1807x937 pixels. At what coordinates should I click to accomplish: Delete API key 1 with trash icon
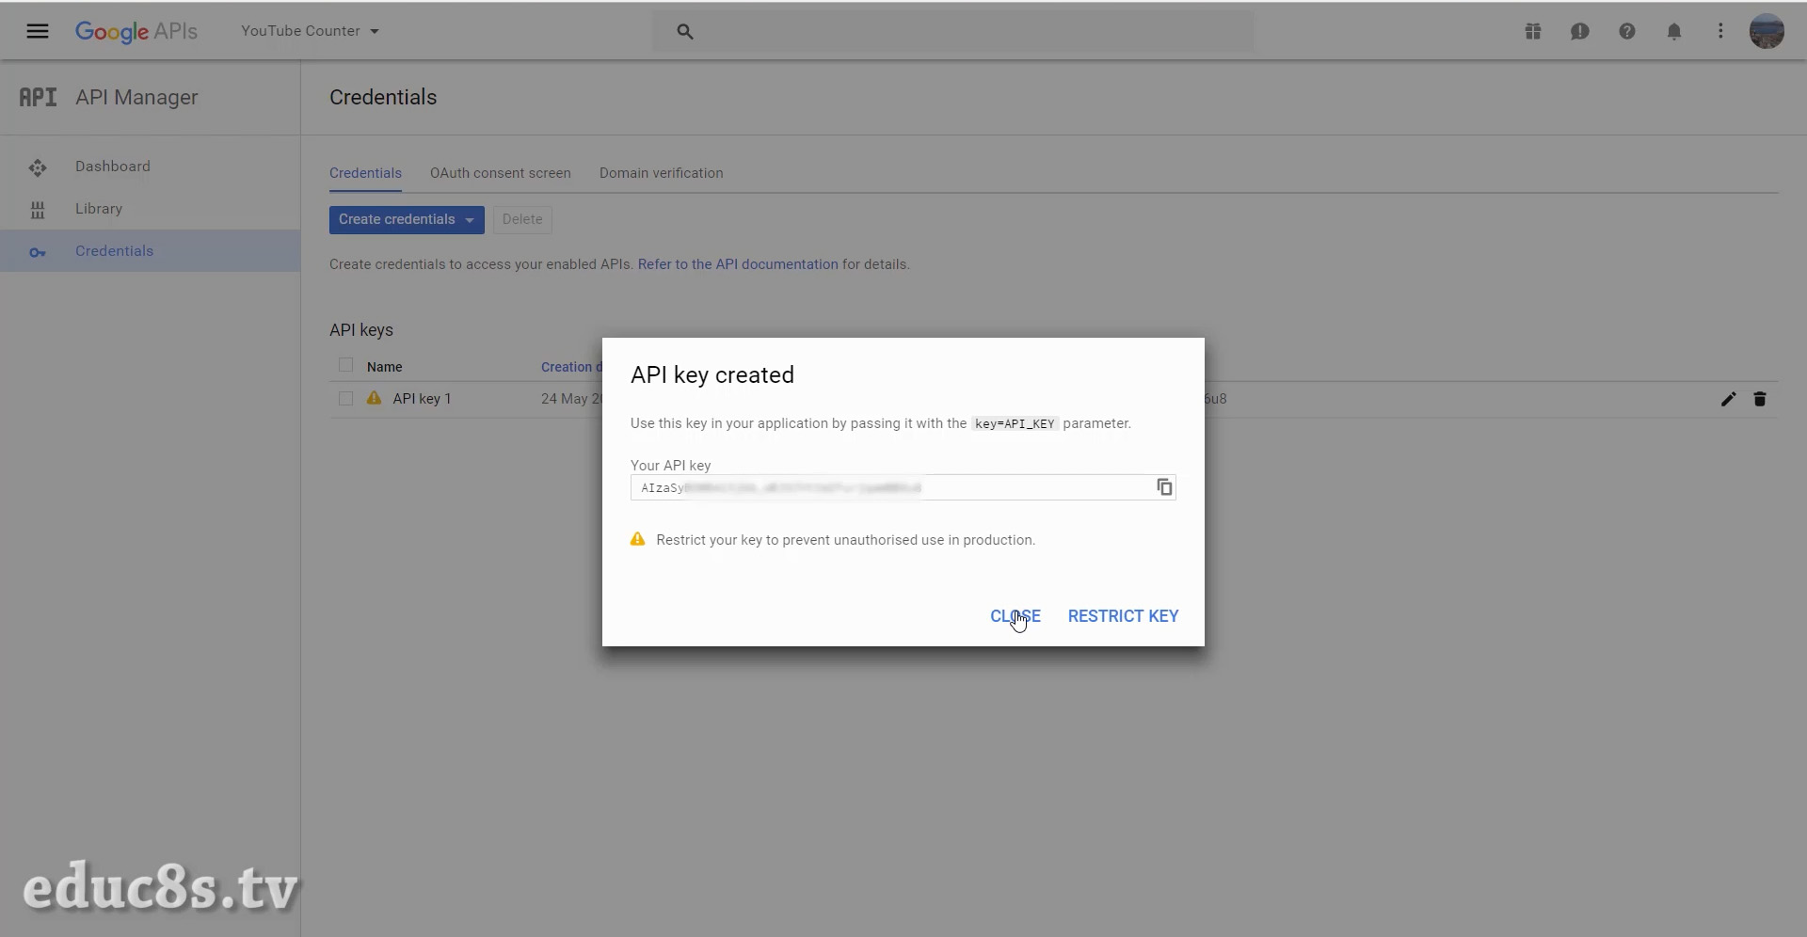1760,399
